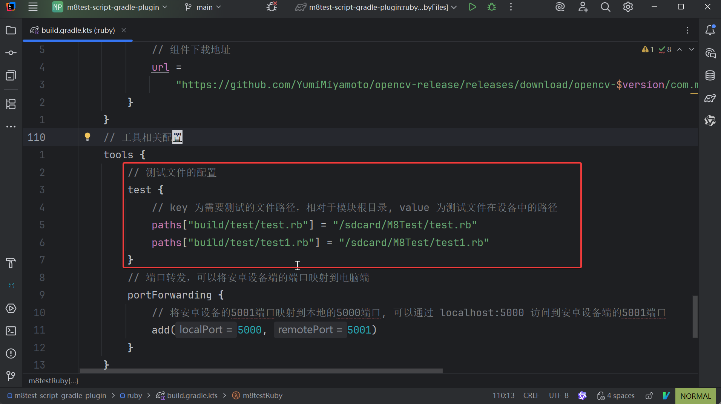Open the Git version control panel
Screen dimensions: 721x404
point(11,376)
